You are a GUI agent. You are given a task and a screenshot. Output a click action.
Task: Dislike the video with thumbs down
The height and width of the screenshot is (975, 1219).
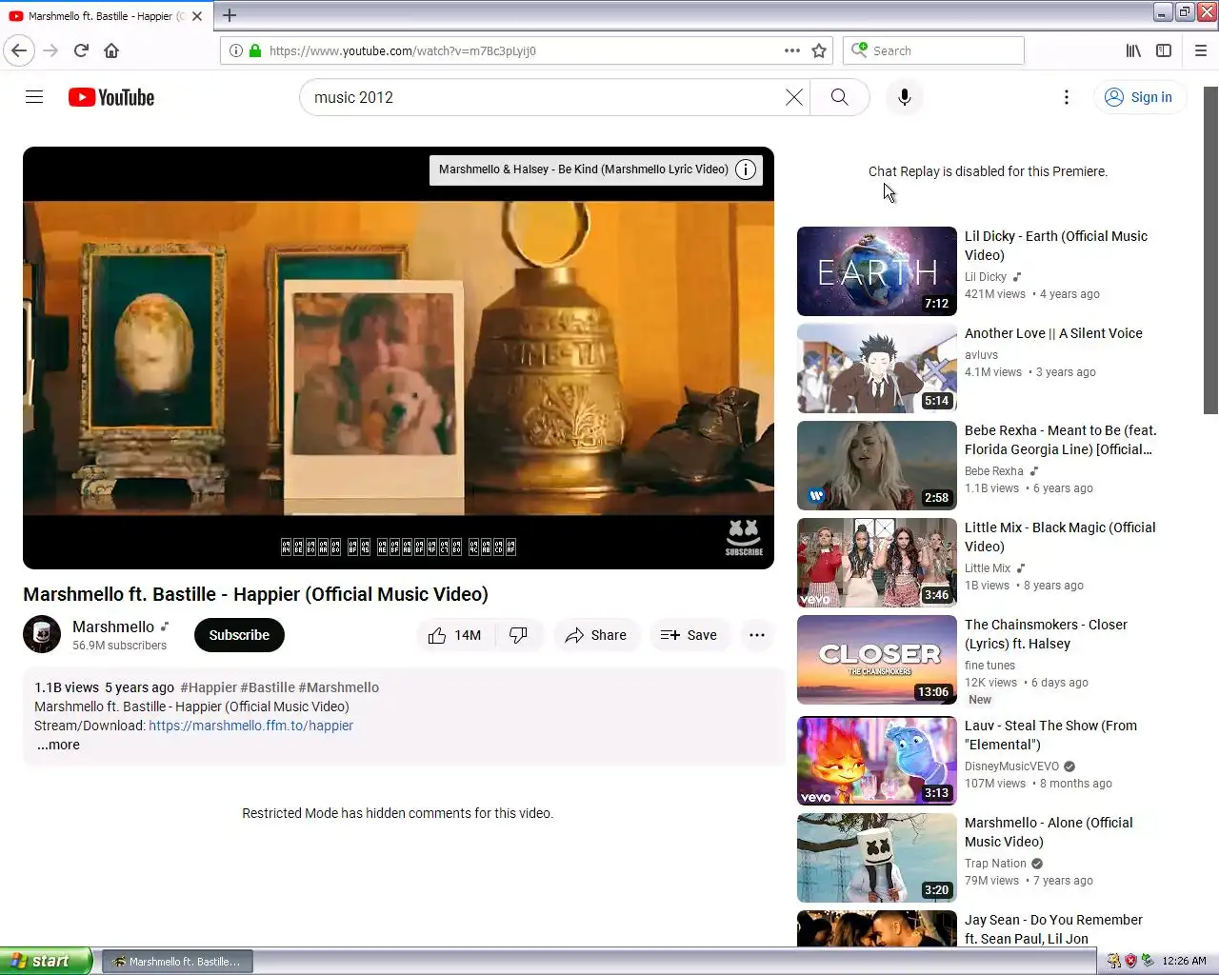pos(519,635)
